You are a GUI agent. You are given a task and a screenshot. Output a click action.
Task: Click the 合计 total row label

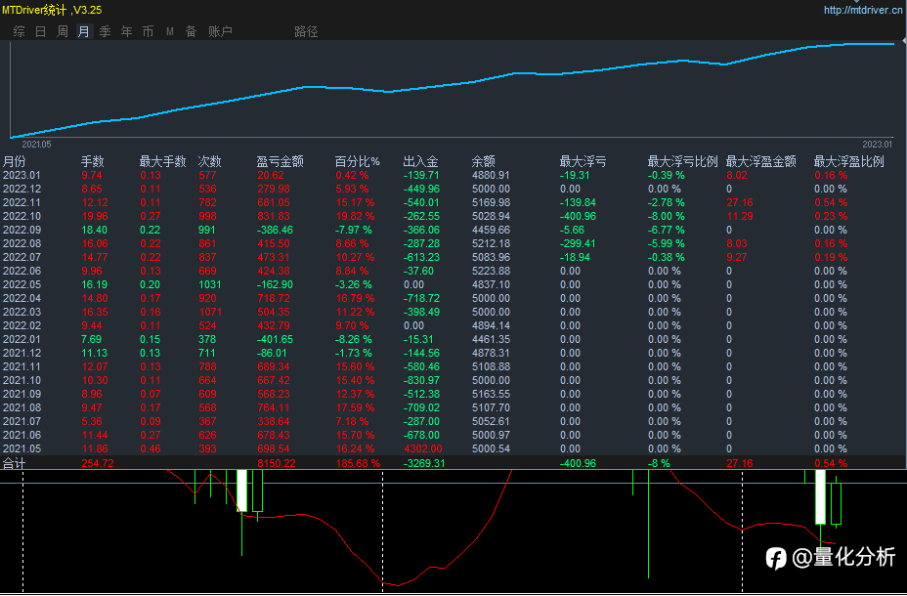tap(15, 464)
